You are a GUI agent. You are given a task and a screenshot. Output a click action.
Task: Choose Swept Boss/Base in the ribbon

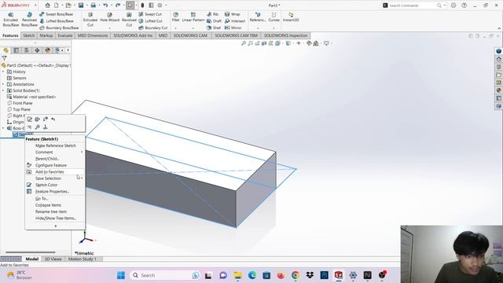point(57,14)
